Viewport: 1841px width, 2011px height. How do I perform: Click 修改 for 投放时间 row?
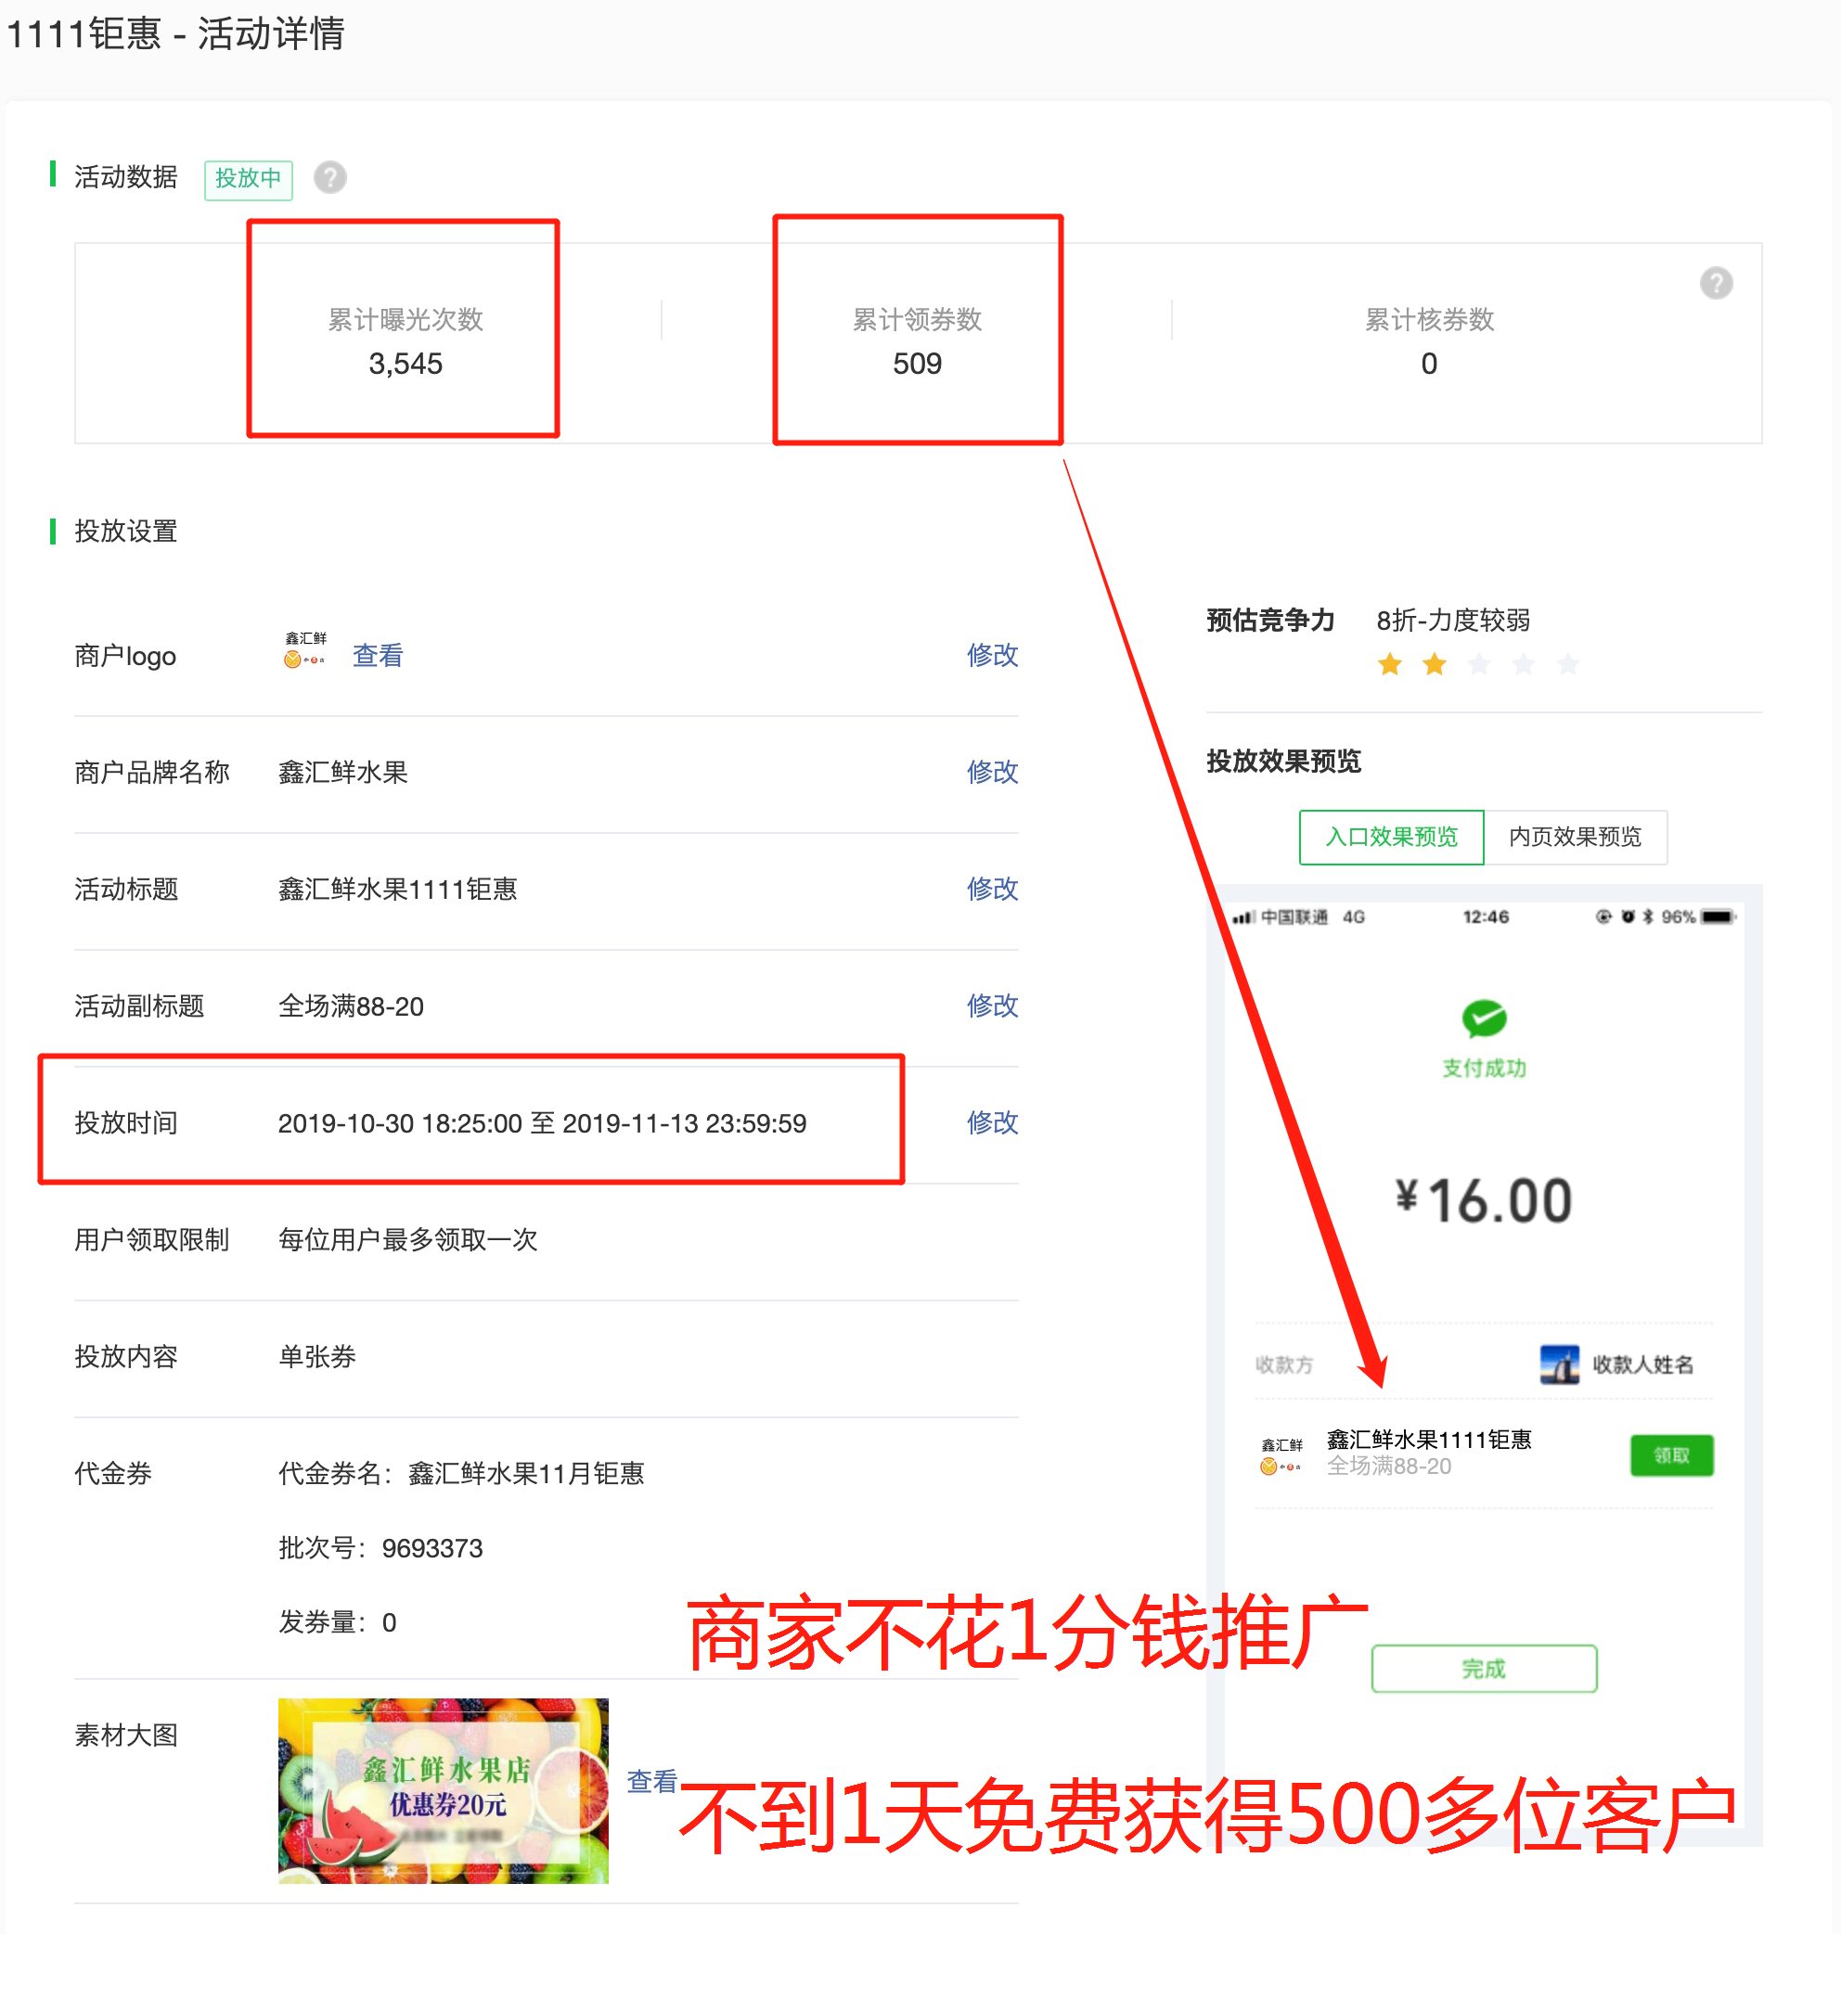992,1122
